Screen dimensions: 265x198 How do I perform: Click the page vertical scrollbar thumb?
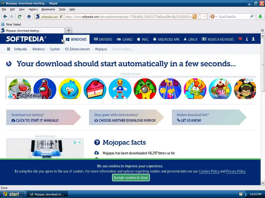[263, 65]
